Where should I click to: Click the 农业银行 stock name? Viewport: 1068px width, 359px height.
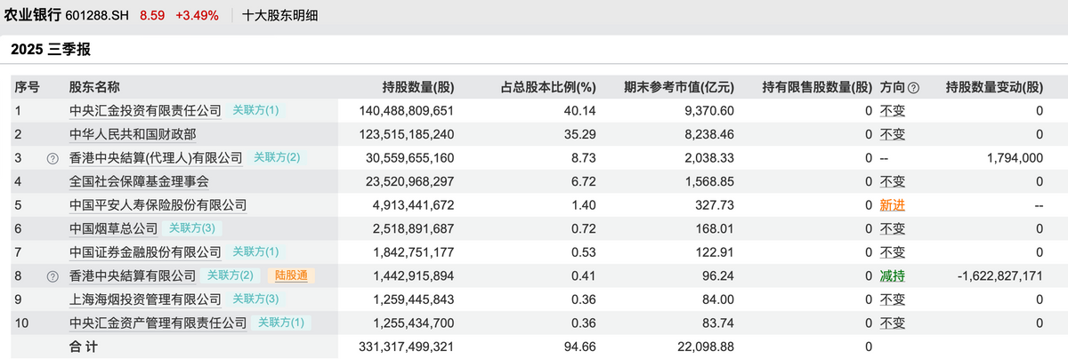32,15
